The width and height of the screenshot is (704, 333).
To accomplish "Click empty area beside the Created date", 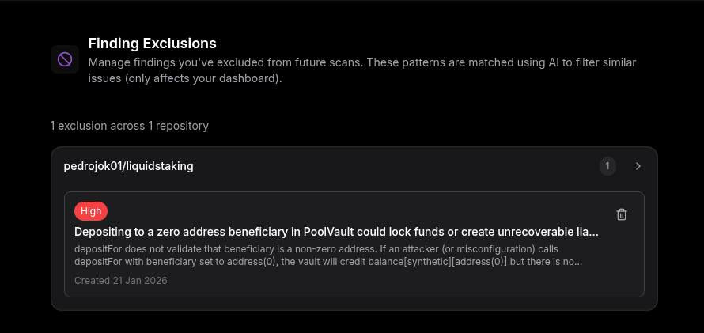I will point(396,280).
